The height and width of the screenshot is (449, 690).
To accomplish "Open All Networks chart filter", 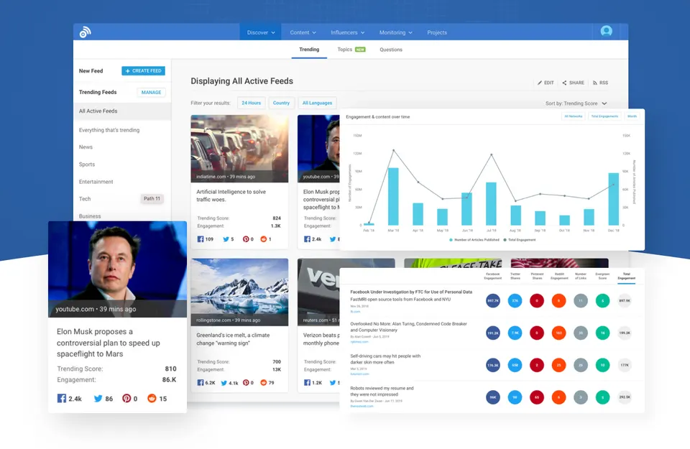I will [x=573, y=116].
